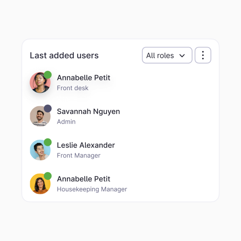Click the Front Manager role label
The width and height of the screenshot is (241, 241).
click(x=79, y=156)
